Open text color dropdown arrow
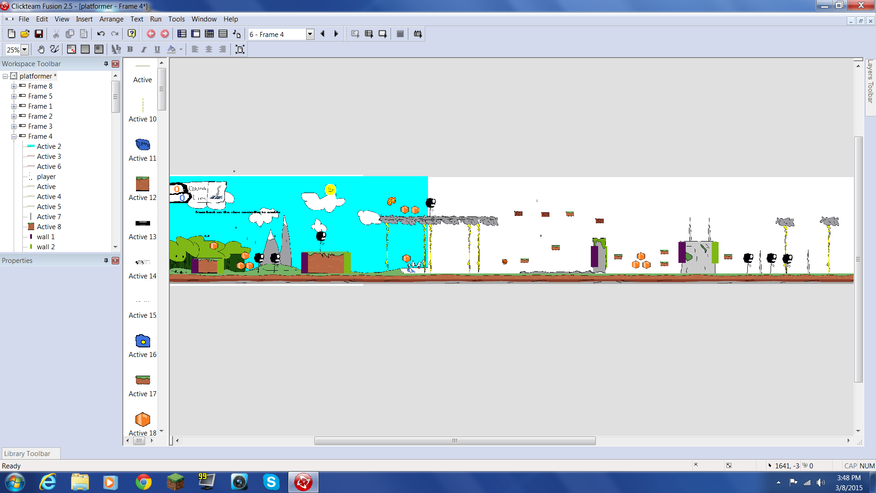876x493 pixels. click(181, 49)
